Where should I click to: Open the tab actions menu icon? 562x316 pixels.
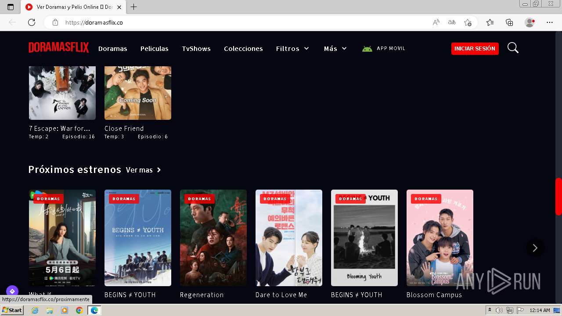click(x=11, y=7)
